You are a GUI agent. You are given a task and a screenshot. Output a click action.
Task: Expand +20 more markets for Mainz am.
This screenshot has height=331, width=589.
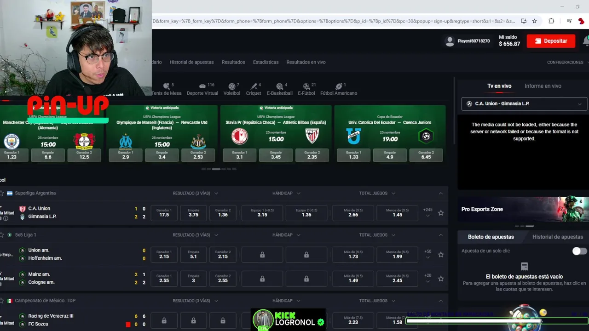click(428, 278)
